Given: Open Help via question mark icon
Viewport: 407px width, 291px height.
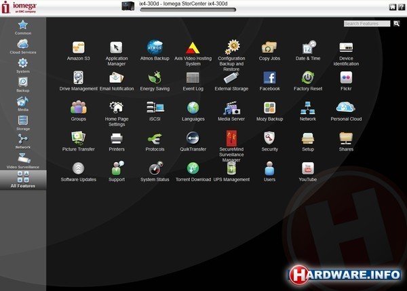Looking at the screenshot, I should (x=402, y=7).
